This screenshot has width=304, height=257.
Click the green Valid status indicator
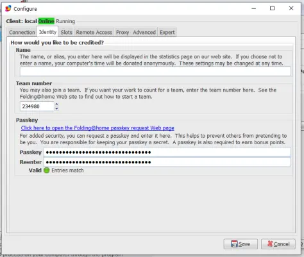click(x=46, y=170)
